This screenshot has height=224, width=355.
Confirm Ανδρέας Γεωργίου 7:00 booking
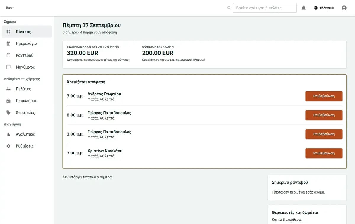(324, 96)
